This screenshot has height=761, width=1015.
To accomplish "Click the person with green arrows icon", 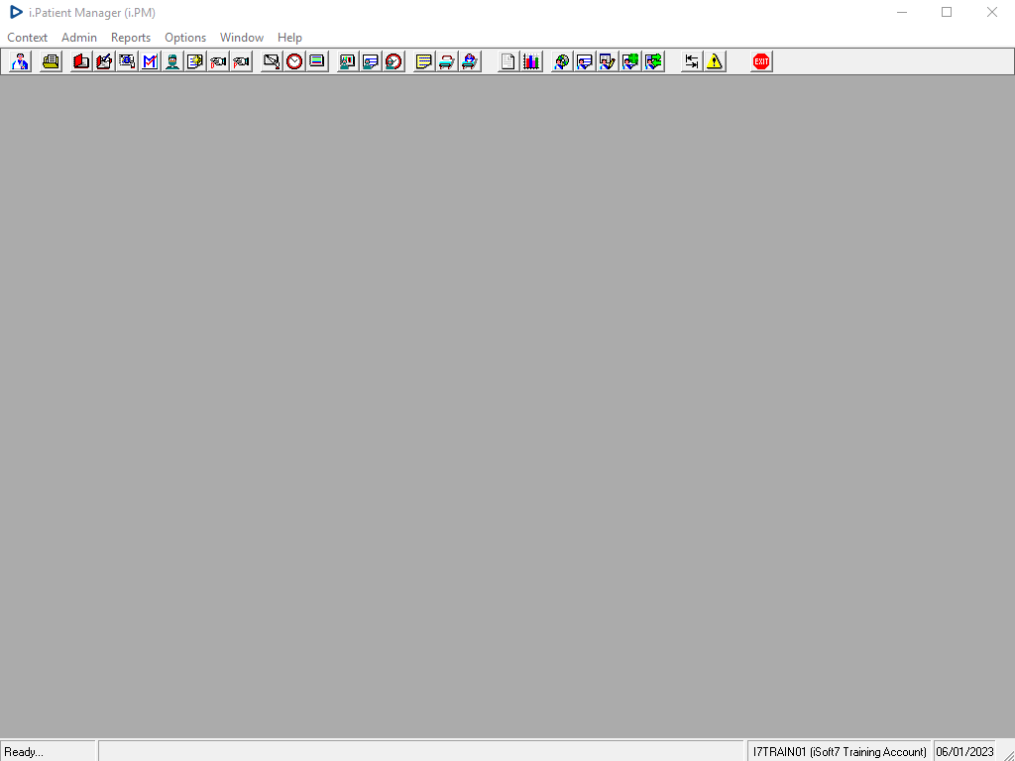I will [x=654, y=61].
